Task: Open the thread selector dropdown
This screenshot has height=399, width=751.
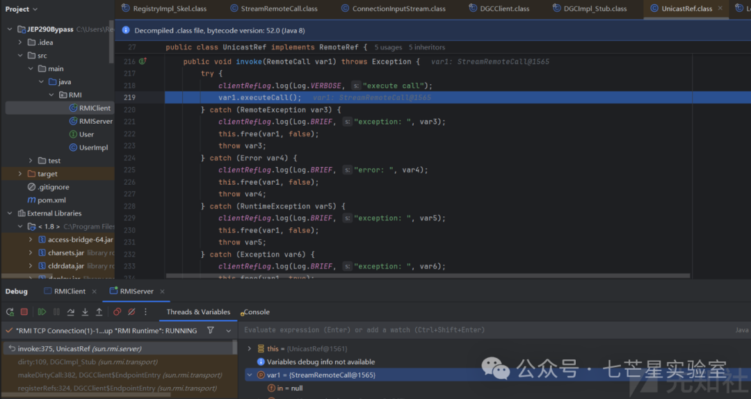Action: 229,330
